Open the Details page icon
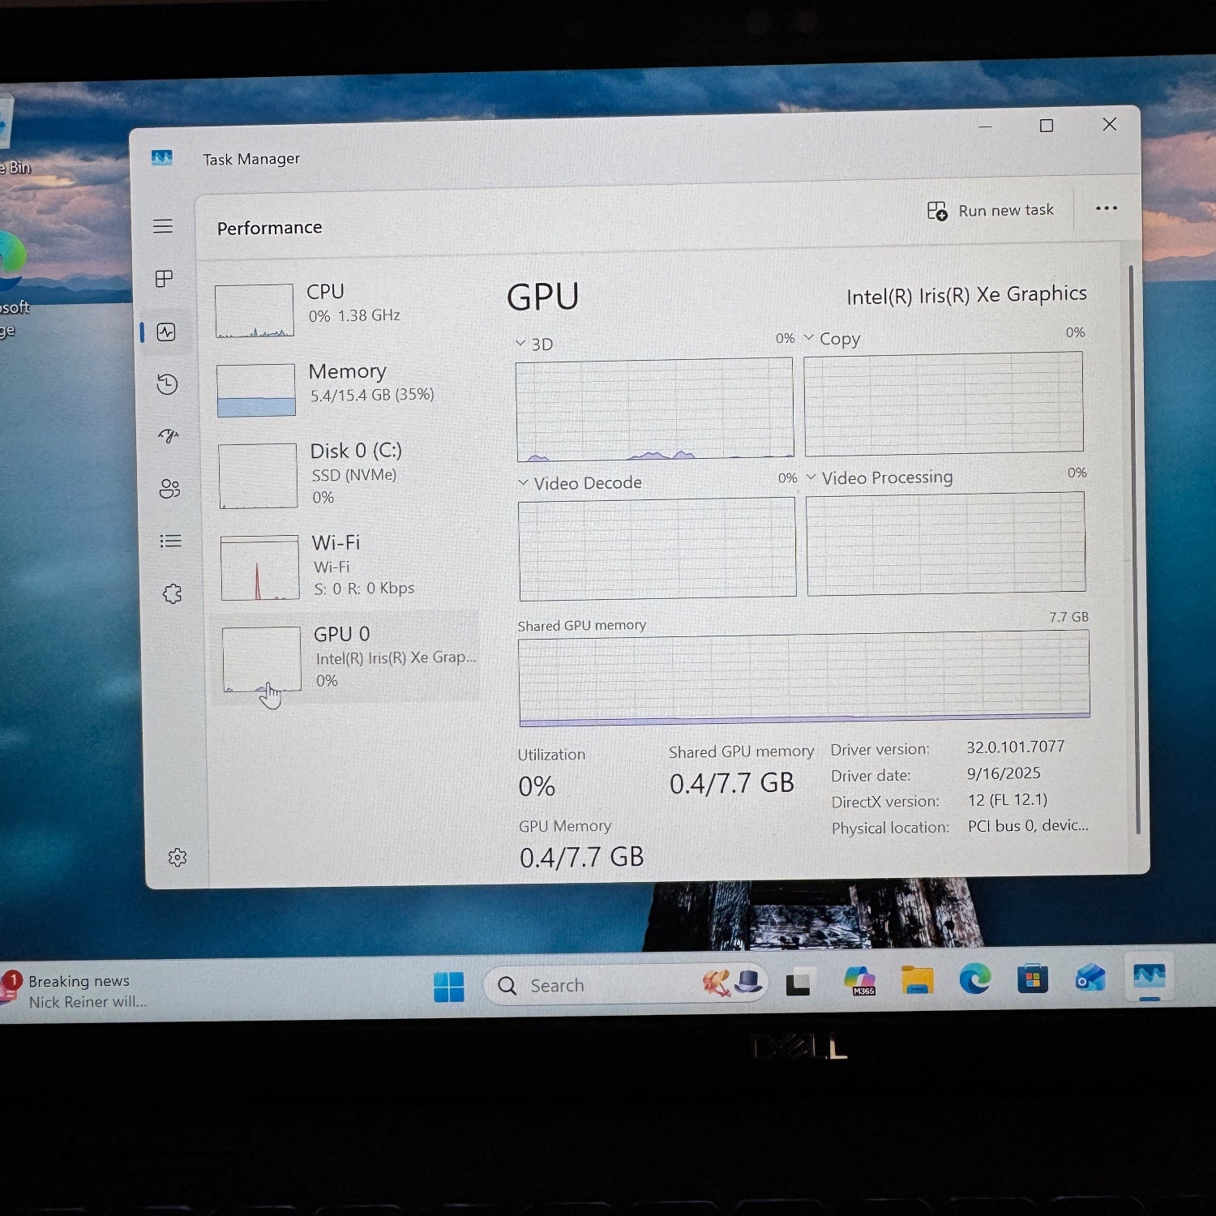The image size is (1216, 1216). point(170,541)
